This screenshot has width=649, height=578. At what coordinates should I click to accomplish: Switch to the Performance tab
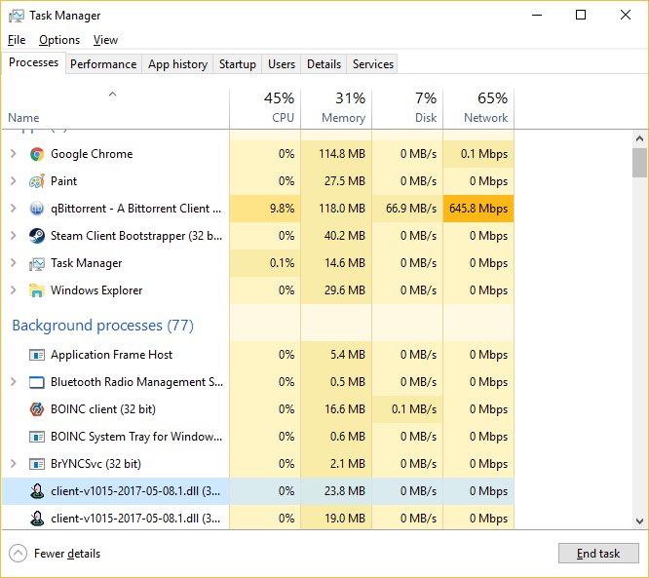[103, 64]
